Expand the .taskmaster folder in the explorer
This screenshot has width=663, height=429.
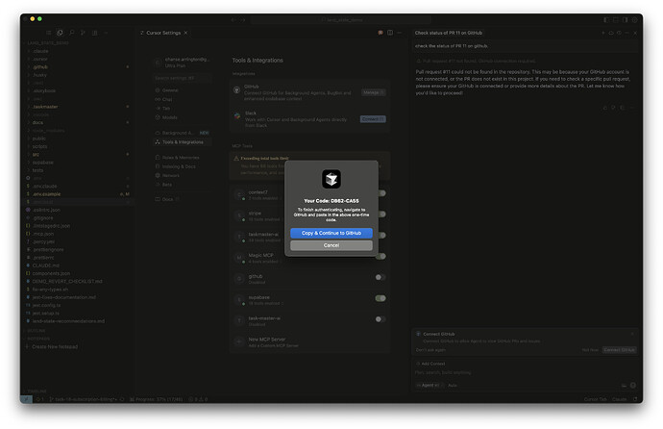78,107
